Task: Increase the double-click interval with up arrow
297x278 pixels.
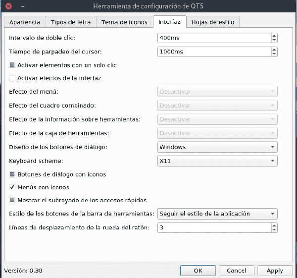Action: (274, 36)
